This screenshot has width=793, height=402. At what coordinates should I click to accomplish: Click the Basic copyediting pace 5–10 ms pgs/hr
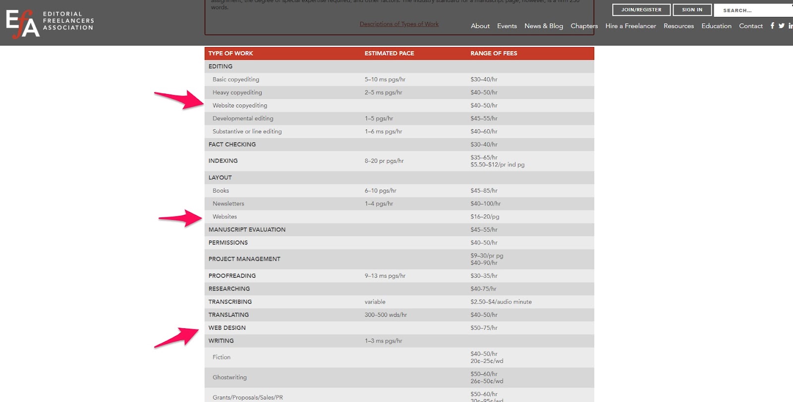click(x=385, y=79)
